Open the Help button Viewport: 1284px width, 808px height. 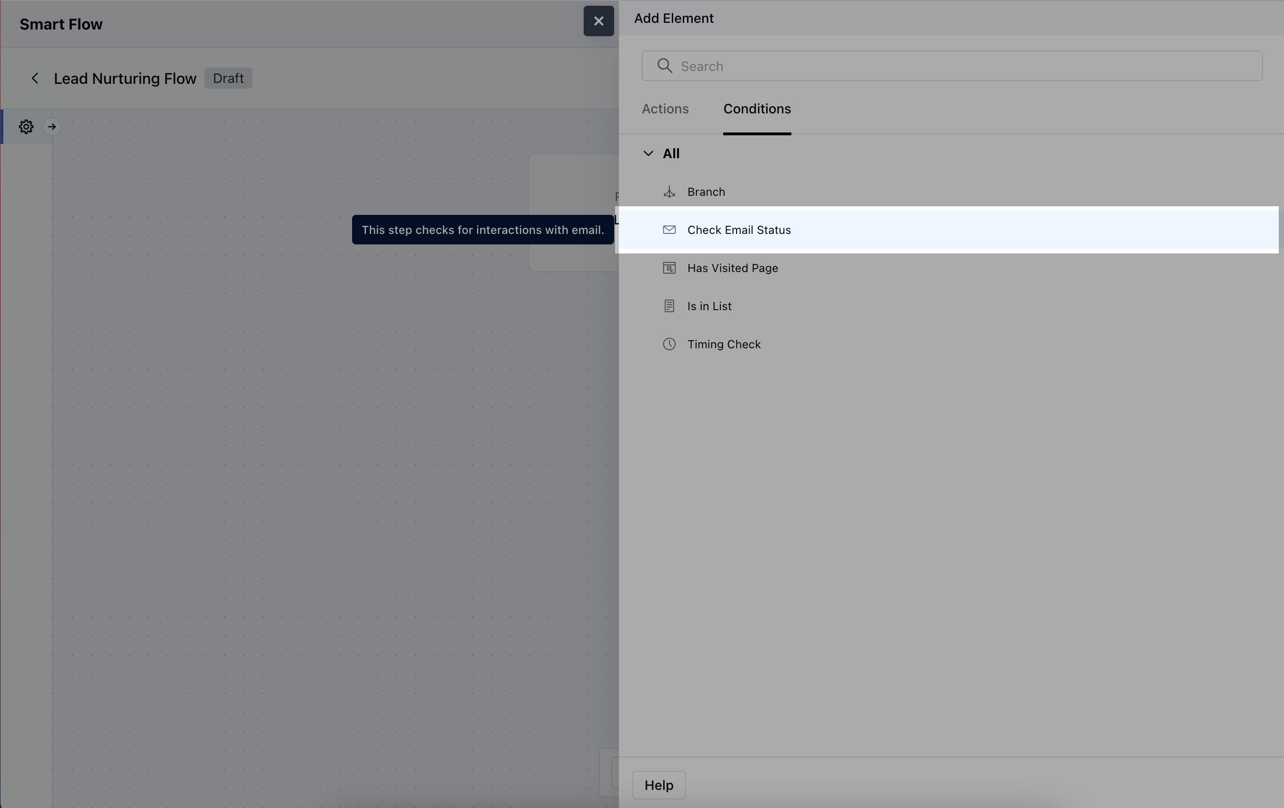(658, 785)
